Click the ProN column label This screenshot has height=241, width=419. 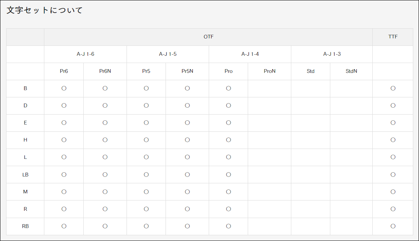pos(270,71)
